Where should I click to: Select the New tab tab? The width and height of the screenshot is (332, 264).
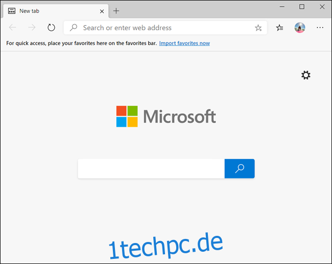(56, 11)
